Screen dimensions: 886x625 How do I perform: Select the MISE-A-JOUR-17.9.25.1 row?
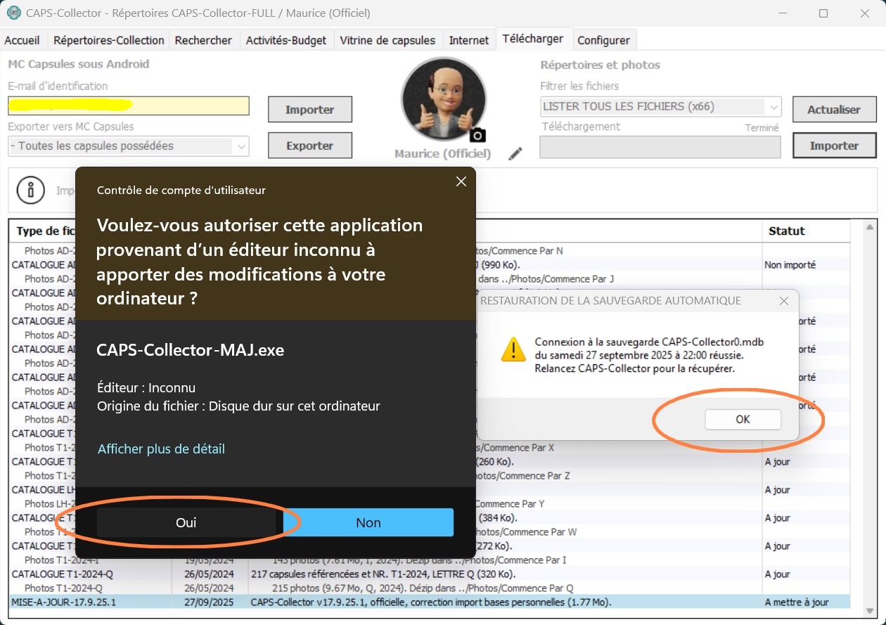pyautogui.click(x=422, y=602)
